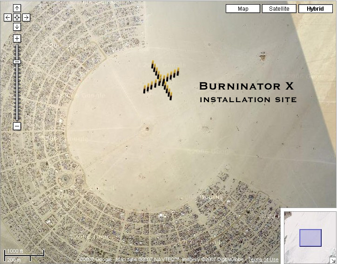Switch to Map view
The image size is (337, 264).
click(243, 9)
